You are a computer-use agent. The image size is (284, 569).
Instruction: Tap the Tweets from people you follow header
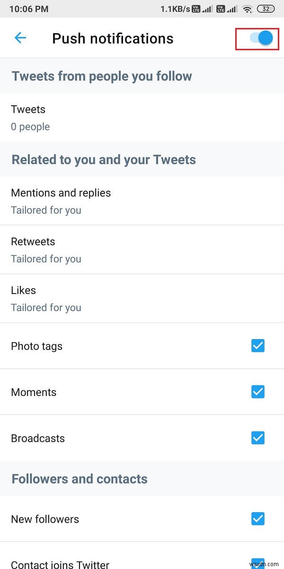pyautogui.click(x=101, y=76)
